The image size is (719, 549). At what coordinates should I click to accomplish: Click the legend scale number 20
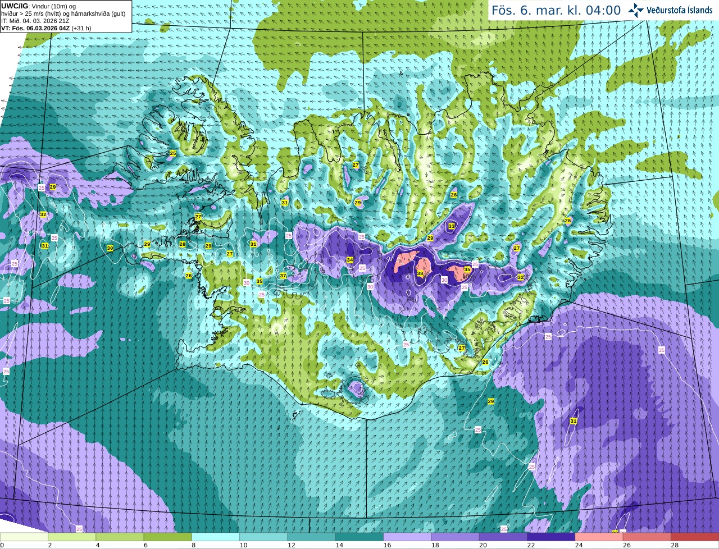[x=482, y=545]
